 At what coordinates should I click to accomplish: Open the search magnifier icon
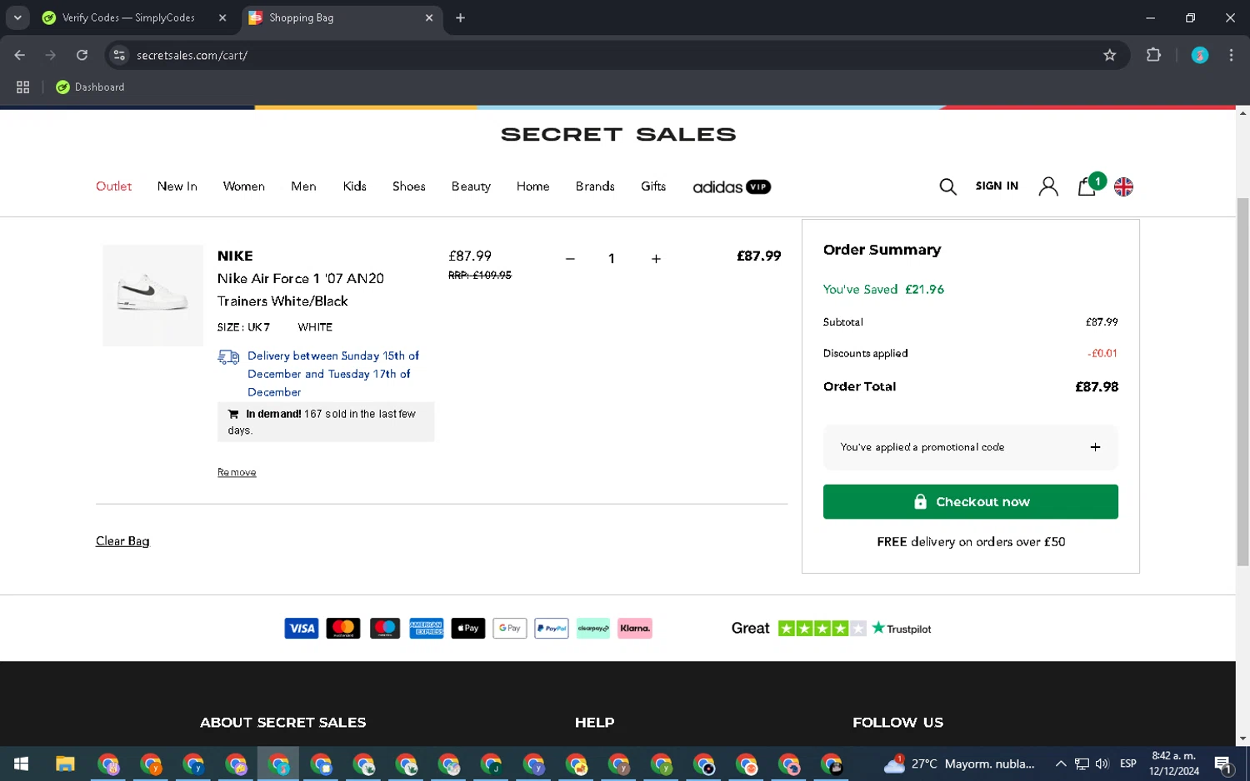tap(947, 187)
